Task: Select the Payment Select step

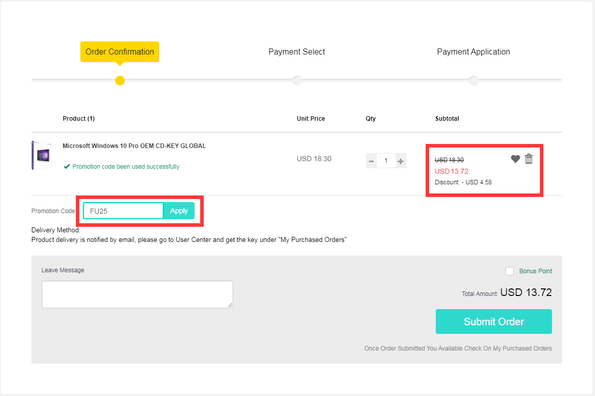Action: pos(297,52)
